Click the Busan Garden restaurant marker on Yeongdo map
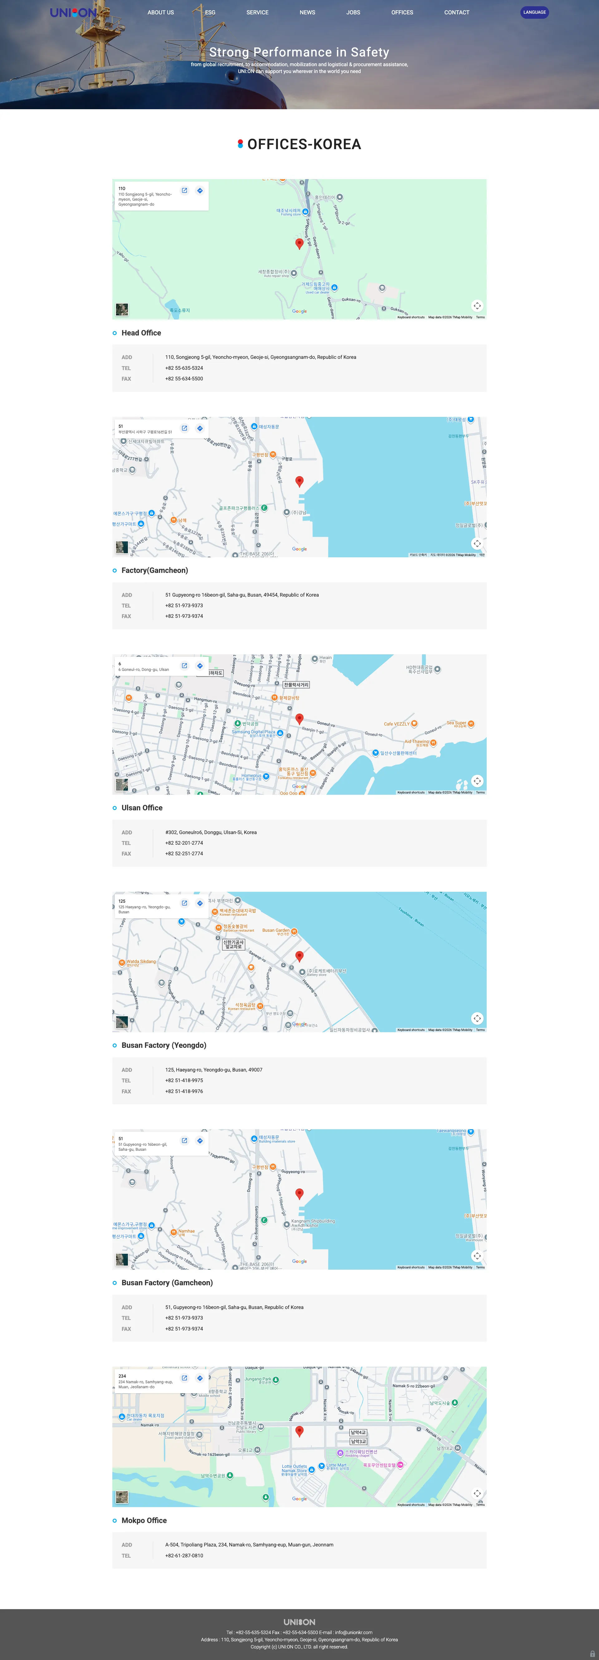Image resolution: width=599 pixels, height=1660 pixels. point(294,931)
